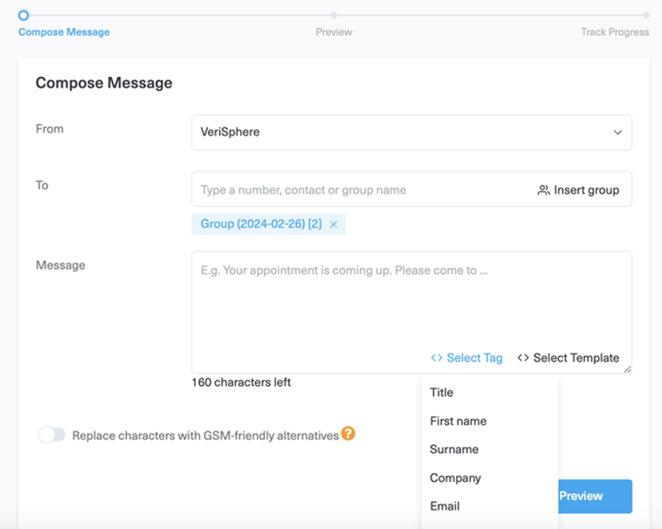This screenshot has width=662, height=529.
Task: Click the code icon next to Select Template
Action: [523, 358]
